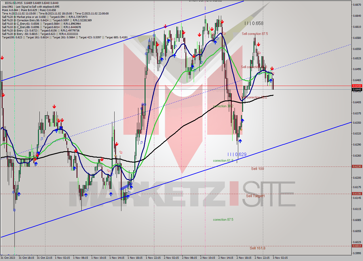Click '2 Nov 14:15' on the time axis
Viewport: 363px width, 261px height.
[226, 258]
